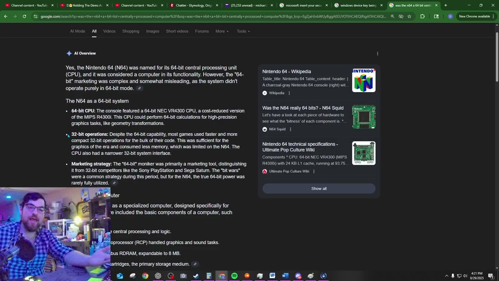
Task: Open Spotify from the taskbar
Action: (x=234, y=276)
